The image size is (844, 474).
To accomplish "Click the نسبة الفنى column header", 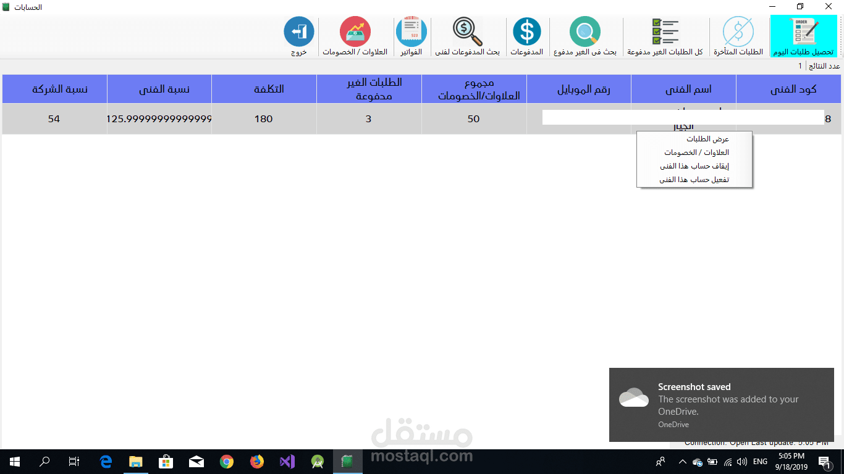I will 159,89.
